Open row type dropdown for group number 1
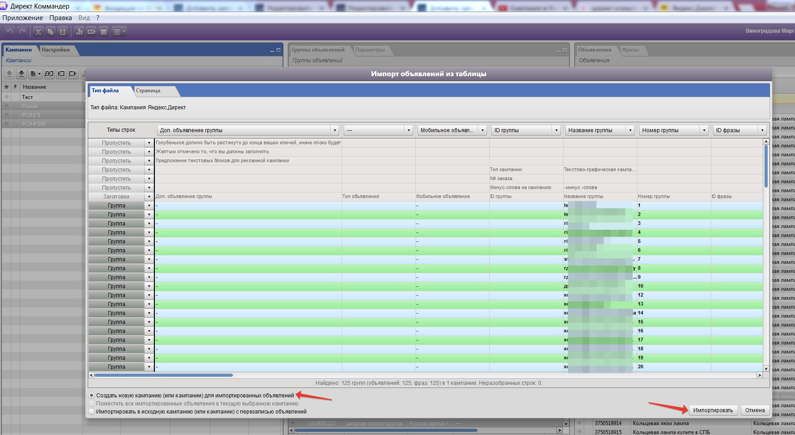Viewport: 795px width, 435px height. 149,206
